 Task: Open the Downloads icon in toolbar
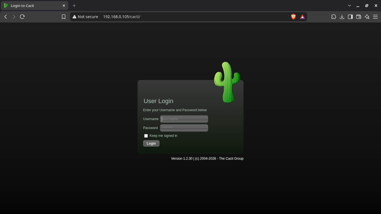[x=342, y=17]
